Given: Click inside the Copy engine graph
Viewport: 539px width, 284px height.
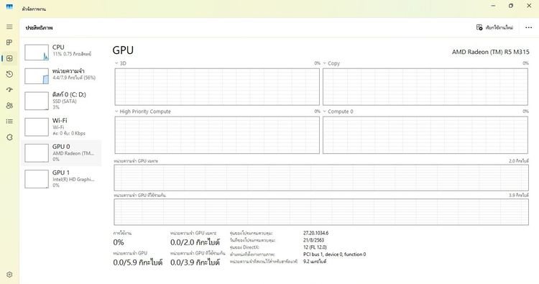Looking at the screenshot, I should click(x=425, y=87).
